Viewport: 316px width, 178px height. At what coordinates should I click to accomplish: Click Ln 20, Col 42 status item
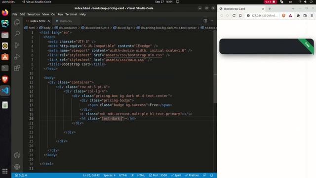[x=91, y=175]
